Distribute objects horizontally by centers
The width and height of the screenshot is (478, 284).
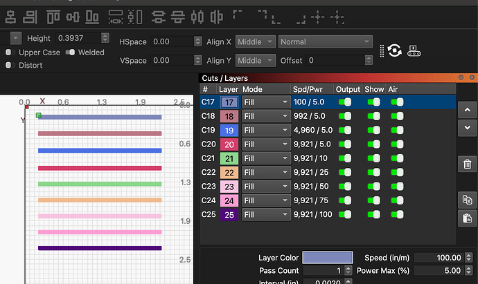coord(197,17)
